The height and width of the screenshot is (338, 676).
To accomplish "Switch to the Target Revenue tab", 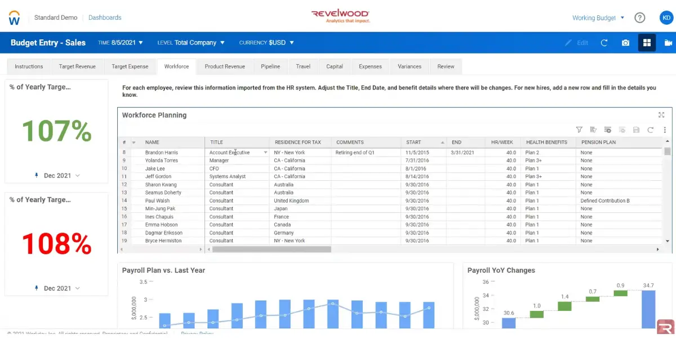I will click(x=77, y=66).
